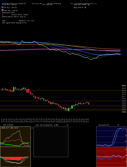Click the 261.76 price axis label
This screenshot has height=167, width=127.
pos(124,95)
